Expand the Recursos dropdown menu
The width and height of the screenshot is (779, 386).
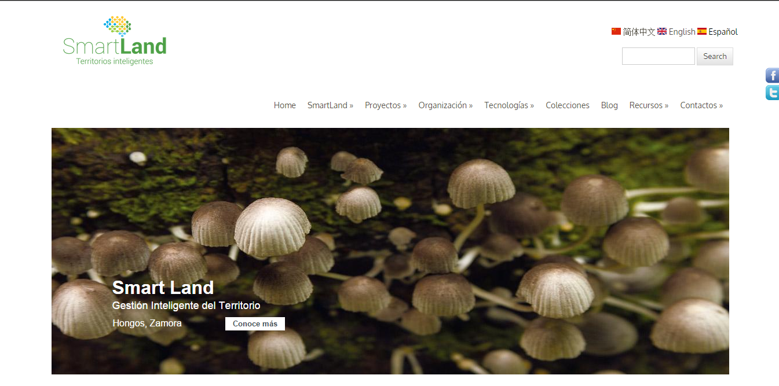tap(649, 105)
